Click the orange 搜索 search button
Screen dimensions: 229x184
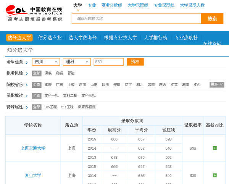pos(212,19)
